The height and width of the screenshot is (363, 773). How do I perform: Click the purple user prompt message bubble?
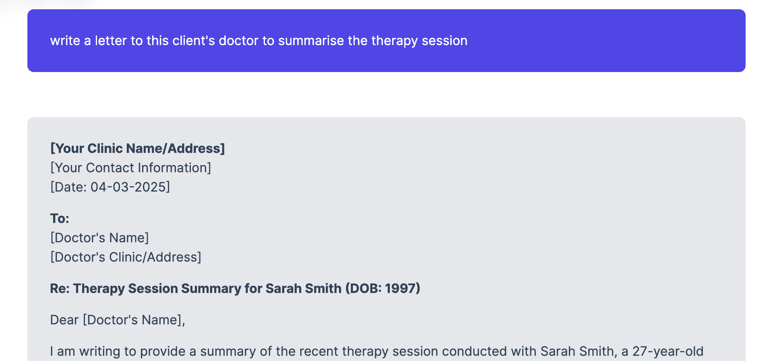pos(386,41)
